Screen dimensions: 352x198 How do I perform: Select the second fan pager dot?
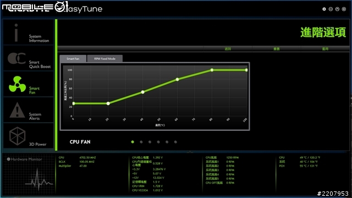pyautogui.click(x=141, y=142)
